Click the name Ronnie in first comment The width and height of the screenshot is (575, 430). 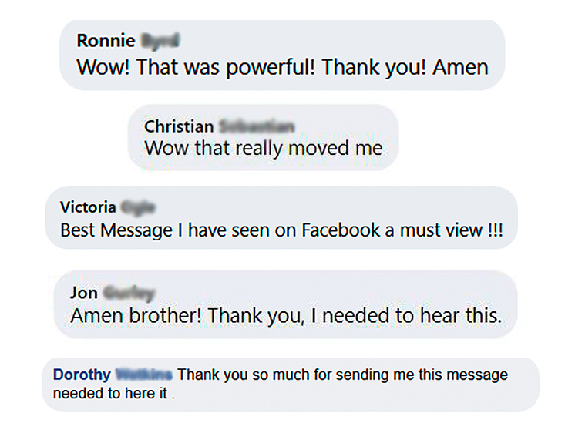point(106,42)
